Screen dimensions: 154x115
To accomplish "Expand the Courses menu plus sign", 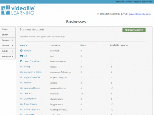I will click(x=12, y=45).
